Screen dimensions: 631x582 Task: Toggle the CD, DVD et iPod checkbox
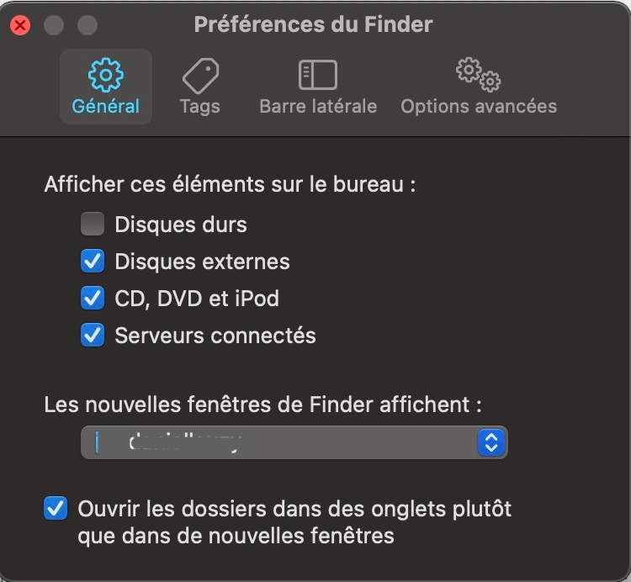[x=93, y=299]
